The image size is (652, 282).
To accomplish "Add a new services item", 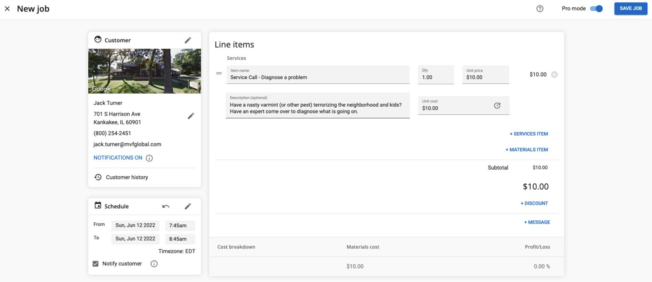I will point(528,134).
